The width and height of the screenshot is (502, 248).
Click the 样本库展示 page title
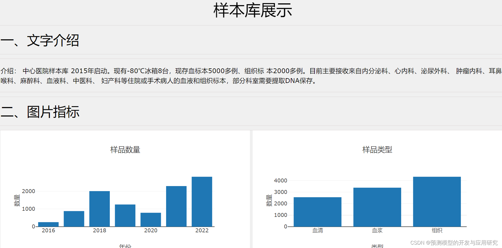253,10
